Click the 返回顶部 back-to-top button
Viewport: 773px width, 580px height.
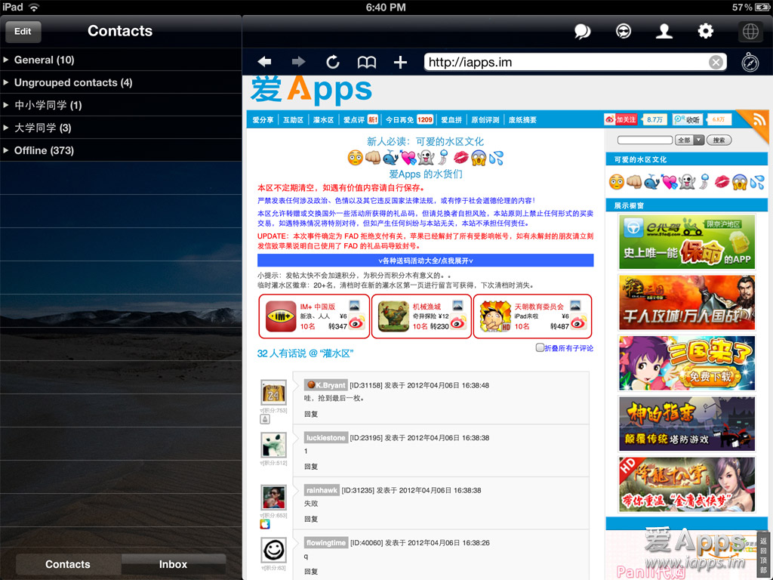pos(763,555)
